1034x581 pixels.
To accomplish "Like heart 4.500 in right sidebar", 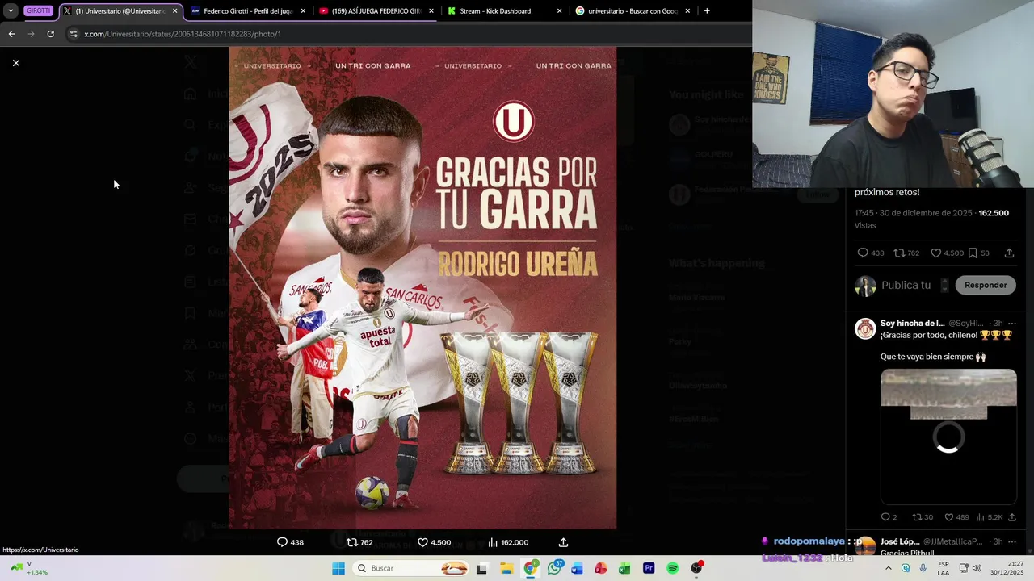I will 936,253.
